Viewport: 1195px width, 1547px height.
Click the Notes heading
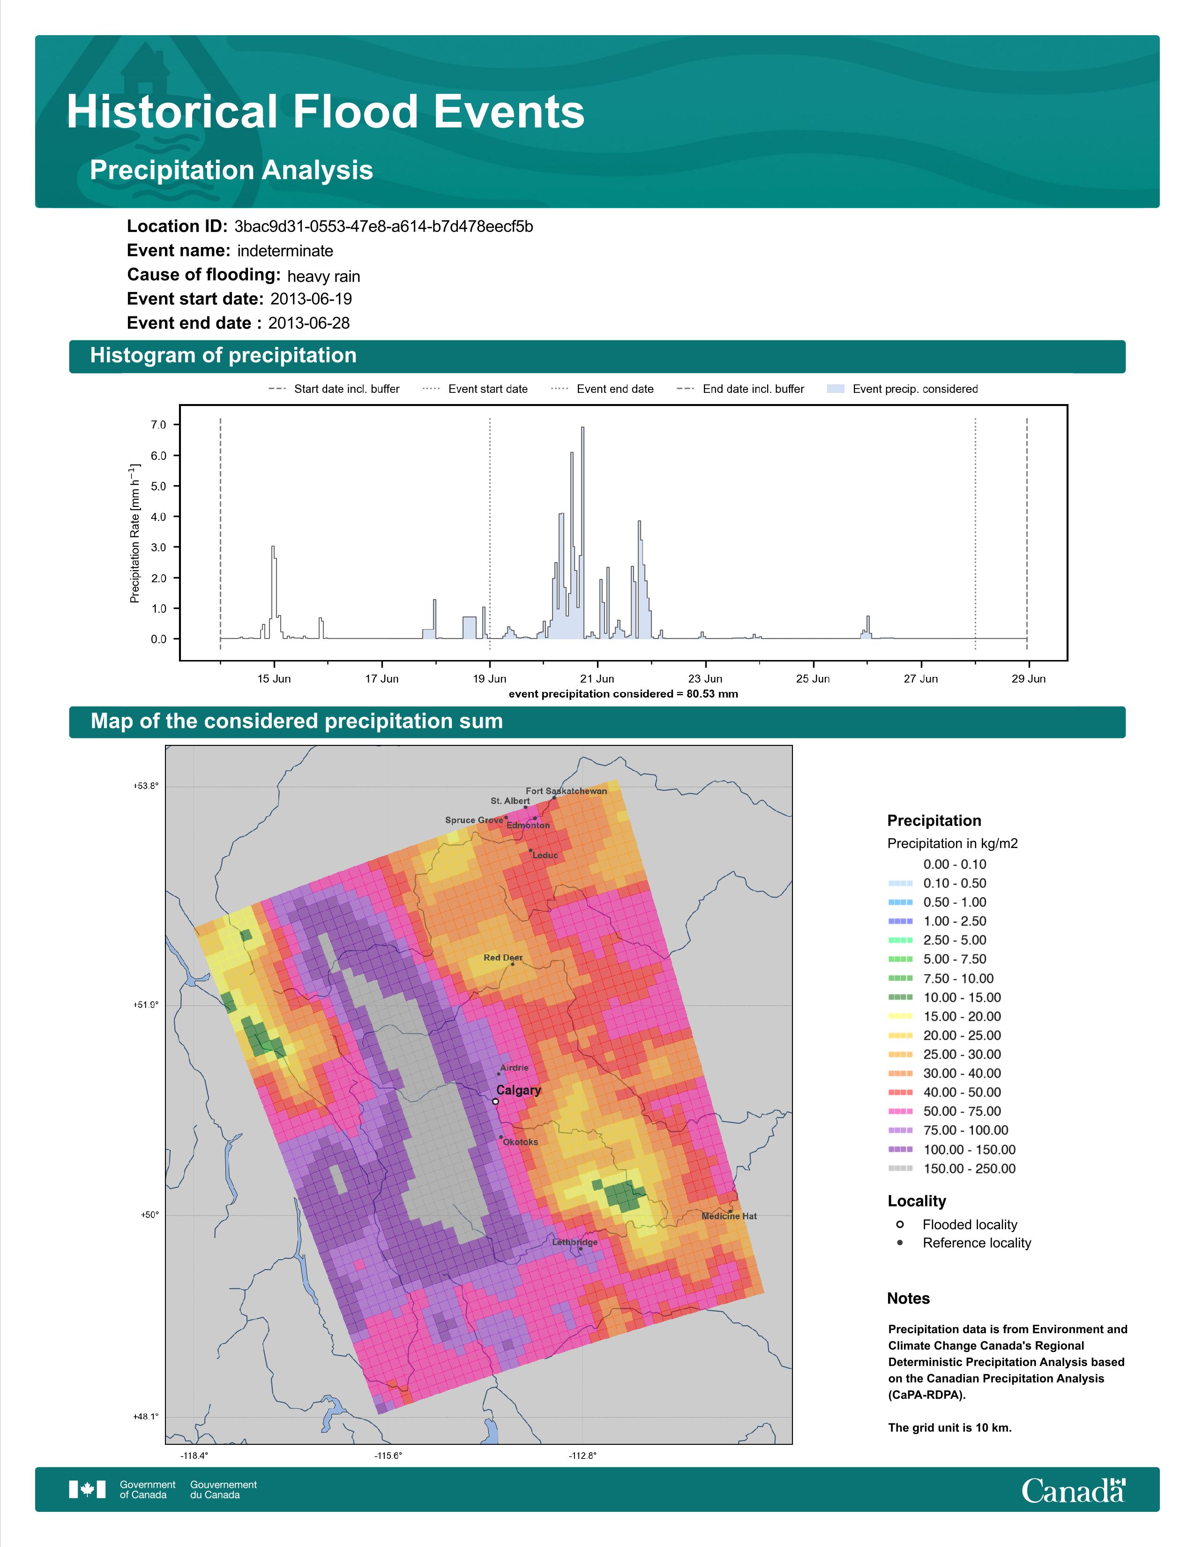coord(908,1299)
